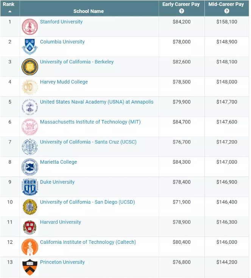
Task: Sort by Mid-Career Pay column header
Action: coord(226,4)
